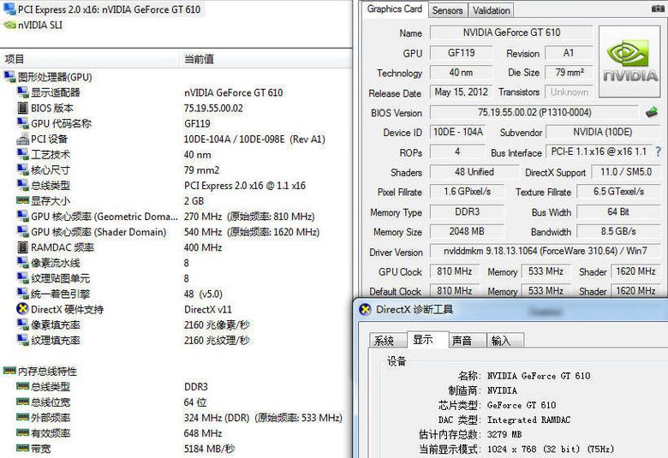Click the value 5184 MB/秒

(x=209, y=449)
